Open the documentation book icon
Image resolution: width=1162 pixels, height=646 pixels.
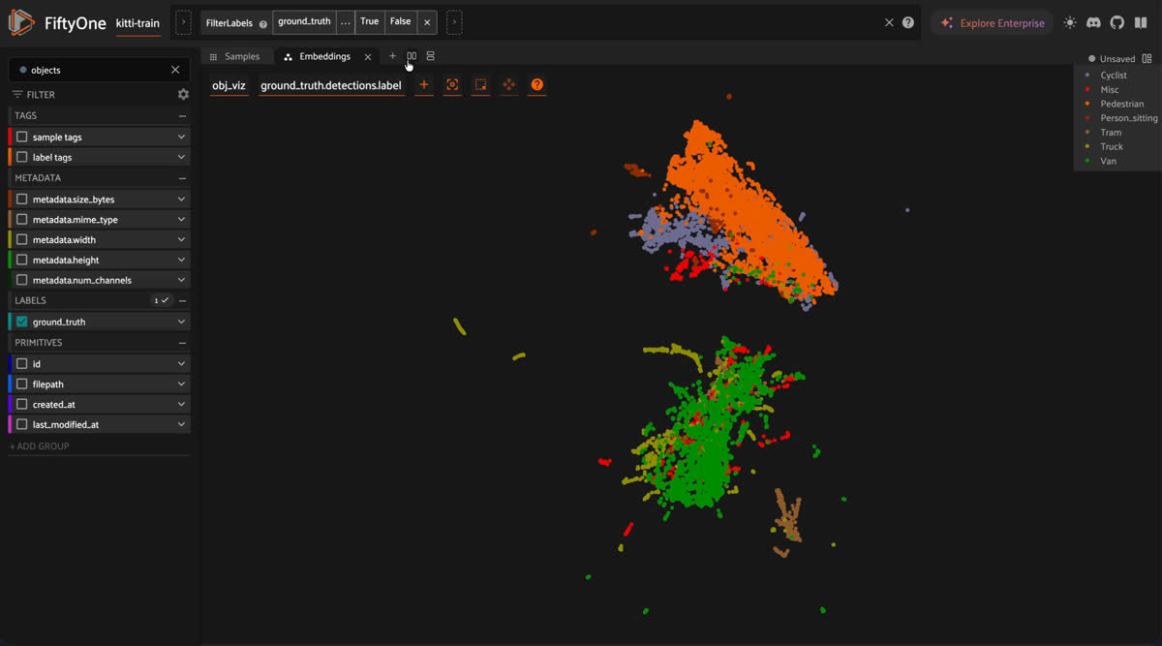tap(1141, 22)
